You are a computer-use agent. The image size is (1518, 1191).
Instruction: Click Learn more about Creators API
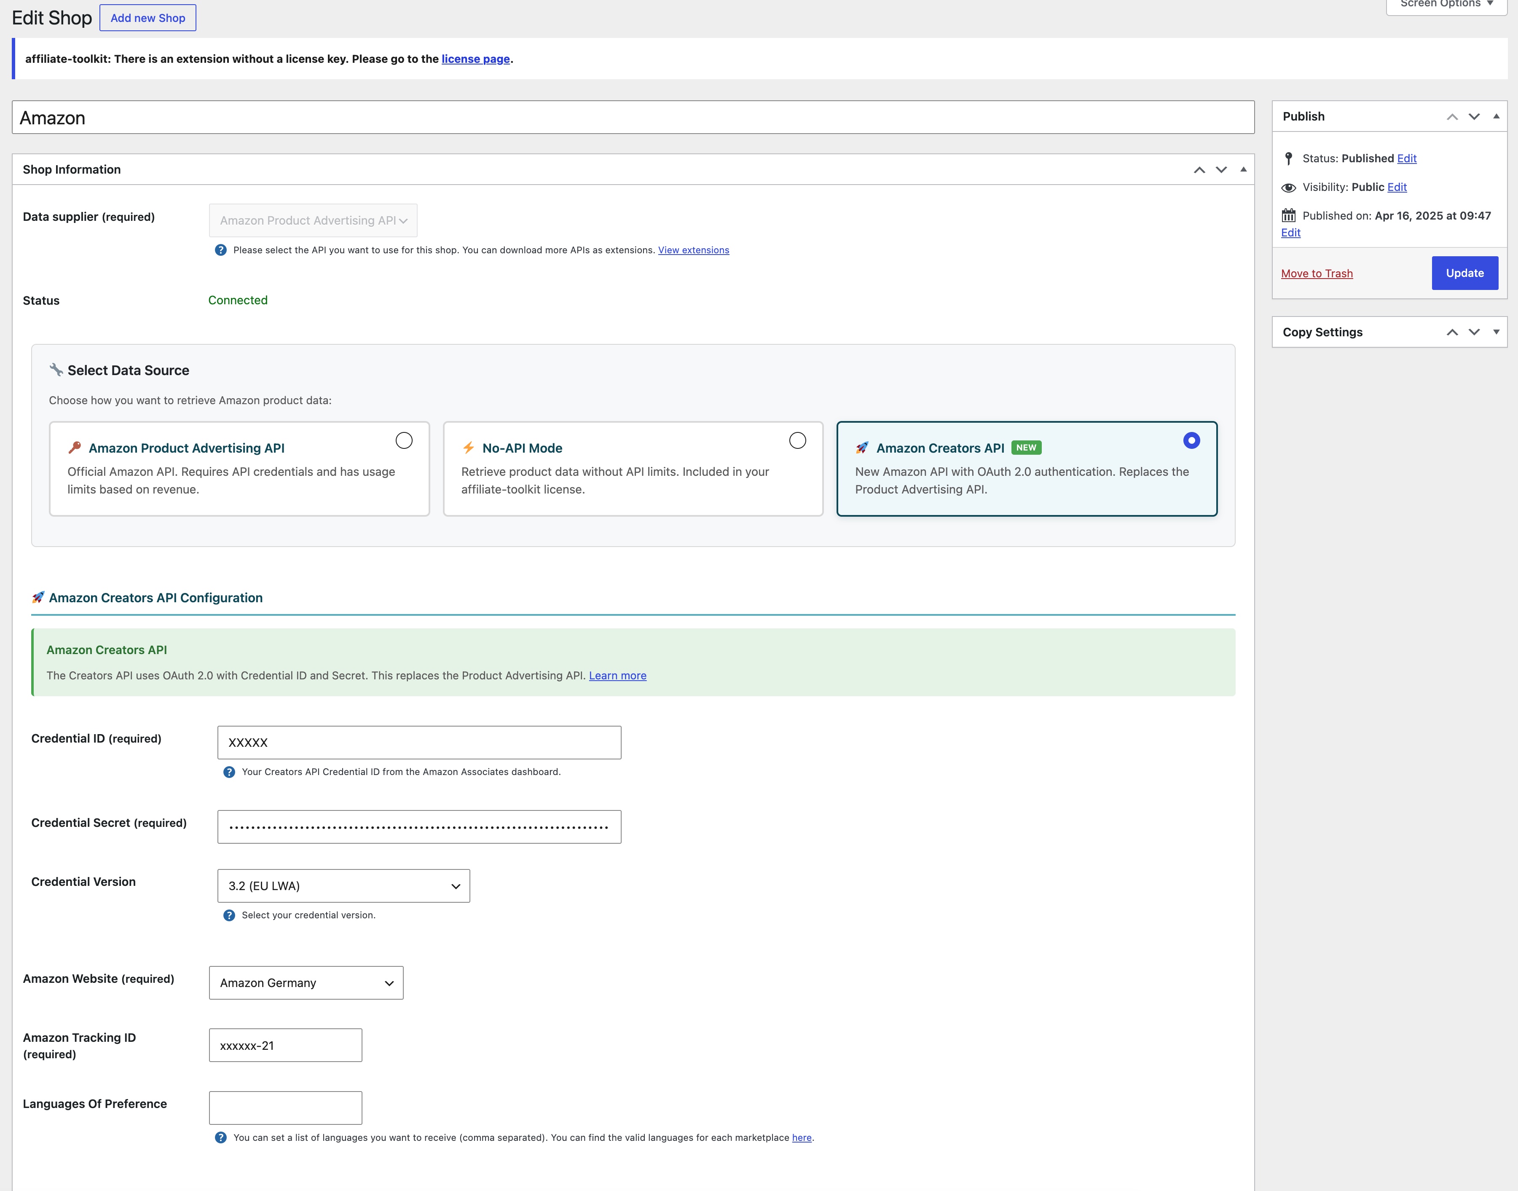click(x=617, y=676)
